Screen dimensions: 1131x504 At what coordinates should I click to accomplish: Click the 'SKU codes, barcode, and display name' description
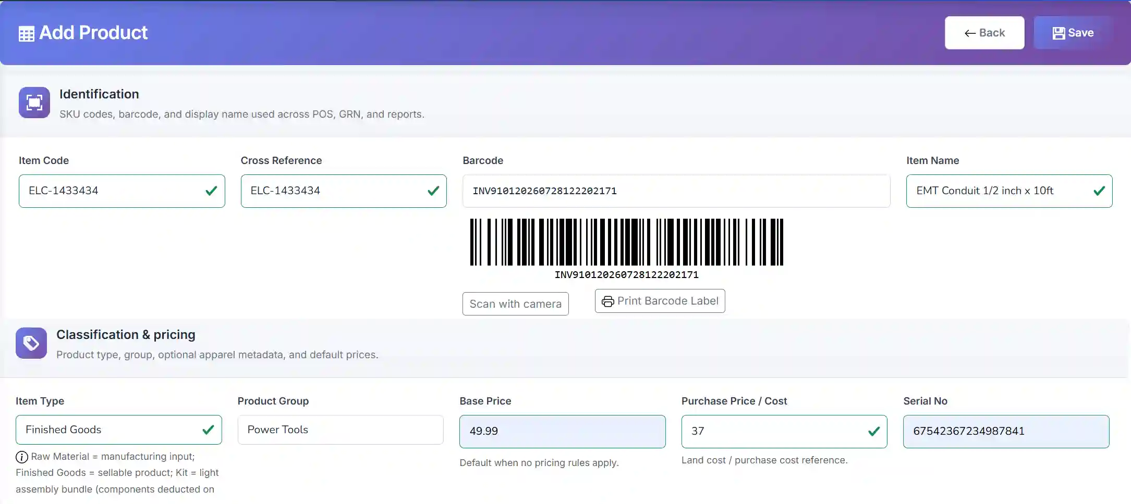[x=242, y=114]
